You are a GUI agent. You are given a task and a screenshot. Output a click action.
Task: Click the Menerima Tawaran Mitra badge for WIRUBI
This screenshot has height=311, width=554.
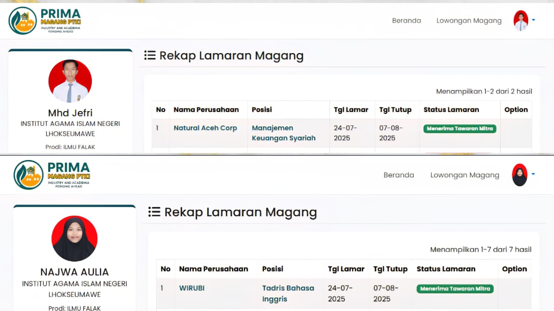pos(455,289)
